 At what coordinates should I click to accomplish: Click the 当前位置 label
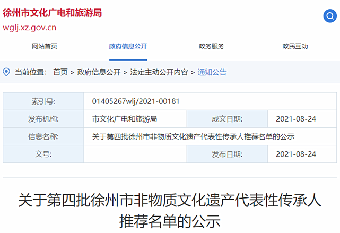(x=31, y=72)
